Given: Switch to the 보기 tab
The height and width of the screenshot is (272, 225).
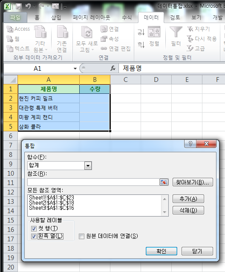Looking at the screenshot, I should coord(196,17).
